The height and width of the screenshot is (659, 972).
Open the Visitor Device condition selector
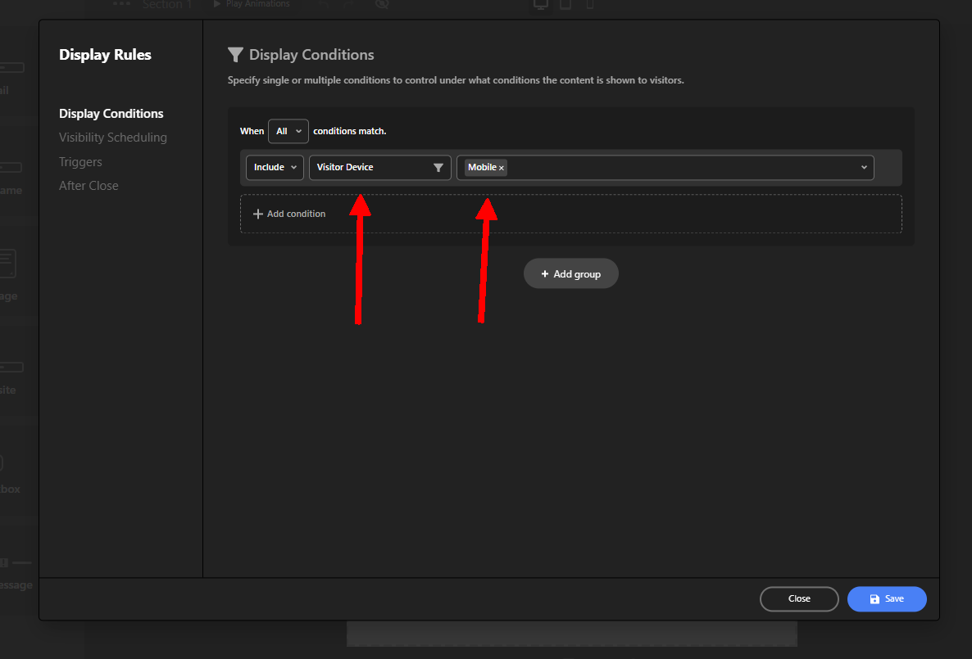click(x=380, y=167)
